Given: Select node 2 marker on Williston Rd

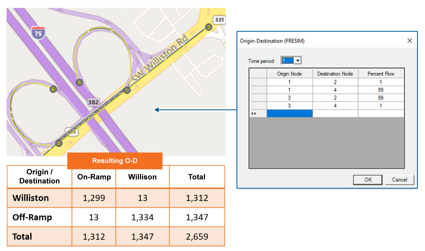Looking at the screenshot, I should (59, 143).
